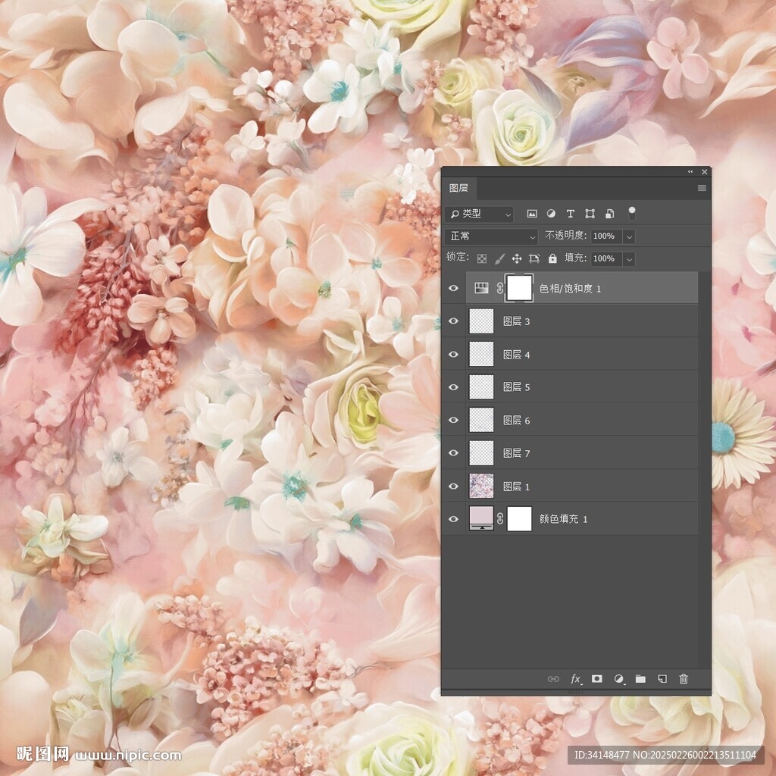This screenshot has width=776, height=776.
Task: Filter layers by shape layer icon
Action: pyautogui.click(x=590, y=214)
